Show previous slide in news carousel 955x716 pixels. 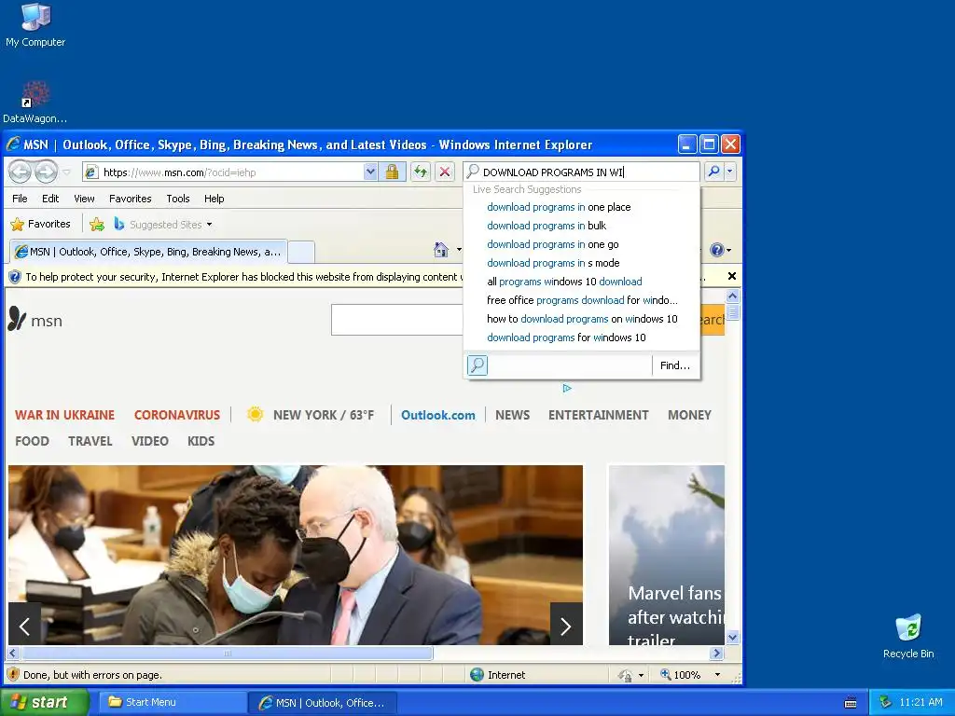(25, 625)
